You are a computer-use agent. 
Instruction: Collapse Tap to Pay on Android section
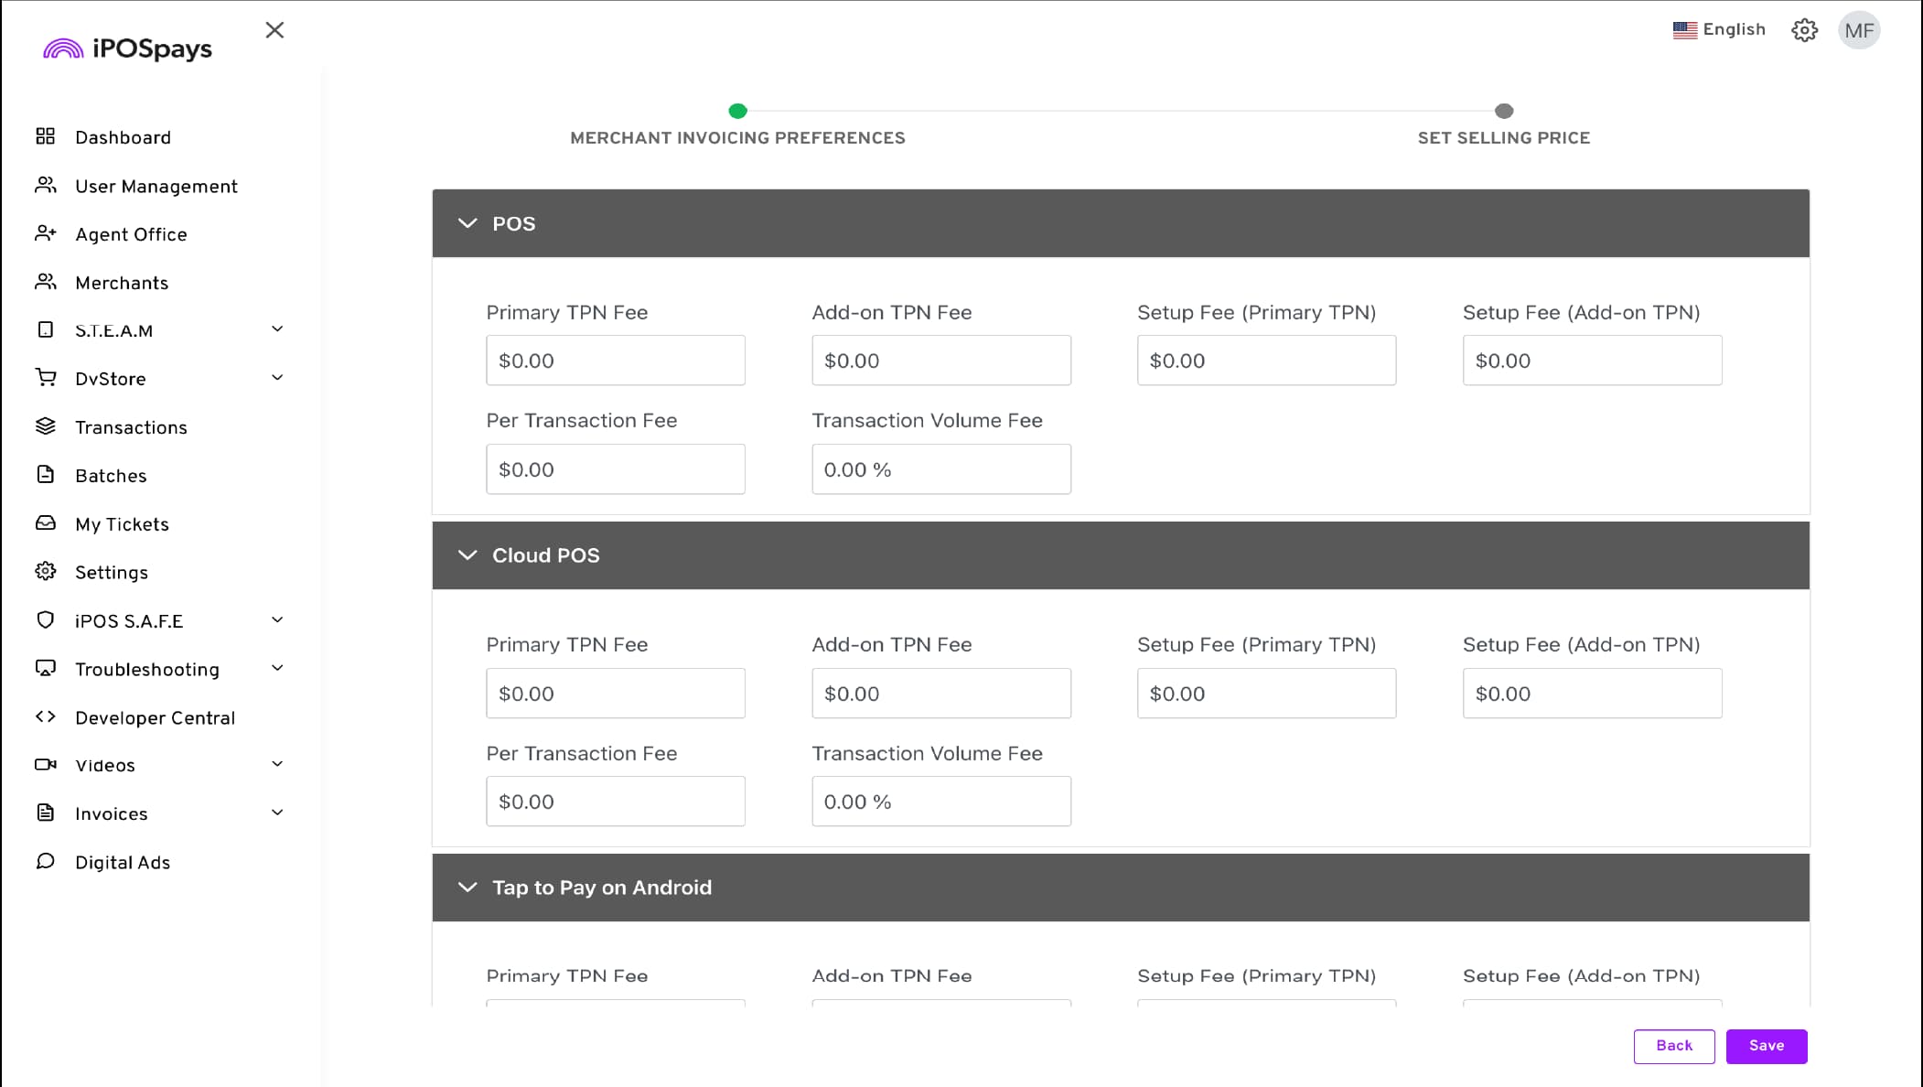point(467,888)
